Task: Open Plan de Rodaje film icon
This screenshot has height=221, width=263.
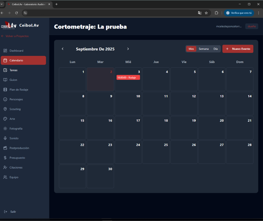Action: pos(5,90)
